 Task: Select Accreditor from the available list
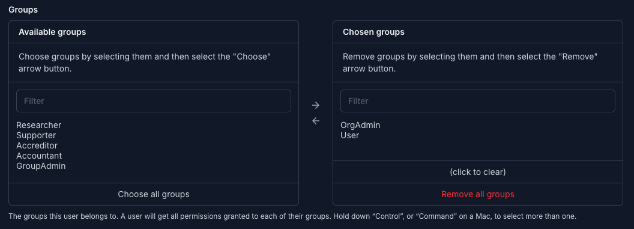[37, 145]
